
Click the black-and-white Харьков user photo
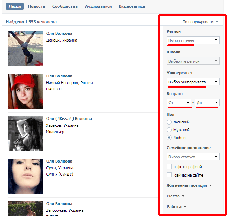(25, 134)
